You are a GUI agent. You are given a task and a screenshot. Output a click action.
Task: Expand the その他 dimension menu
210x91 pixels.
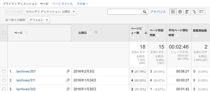click(82, 4)
